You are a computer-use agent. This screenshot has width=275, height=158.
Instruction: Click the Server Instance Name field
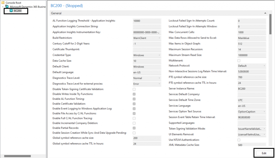(252, 89)
